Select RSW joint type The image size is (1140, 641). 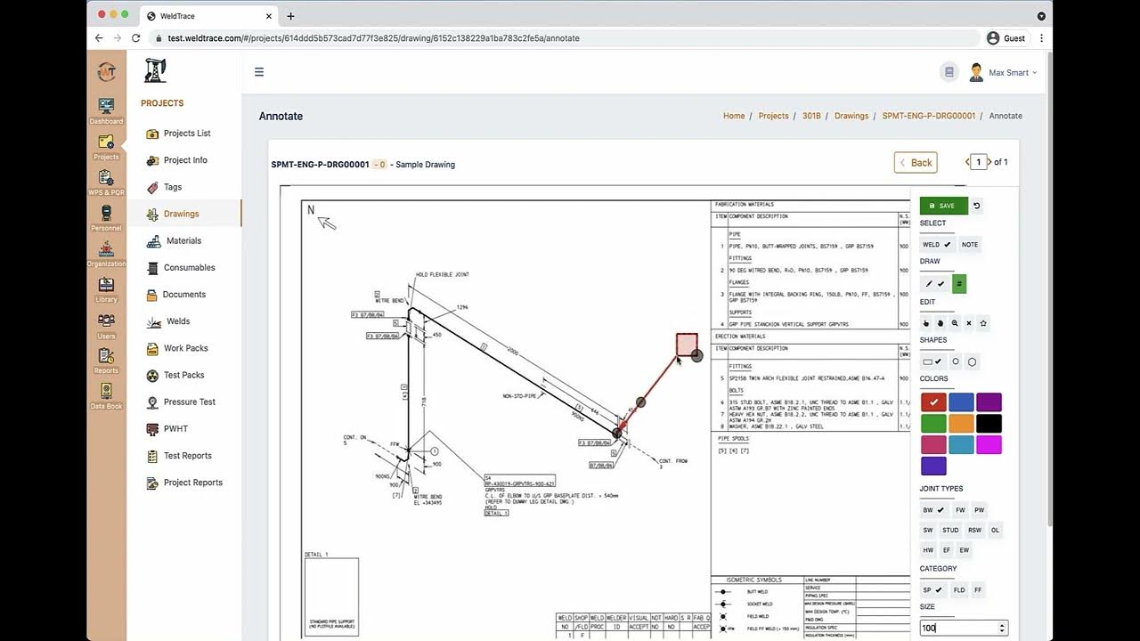pos(975,530)
